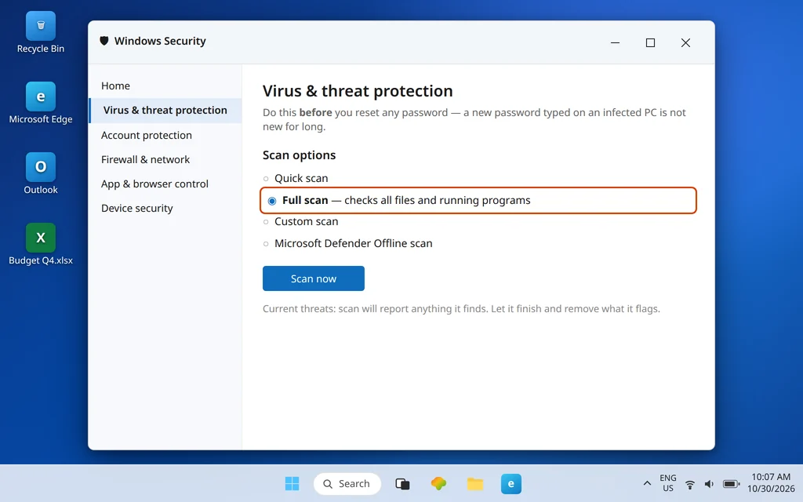Open the volume control in tray

click(x=709, y=484)
